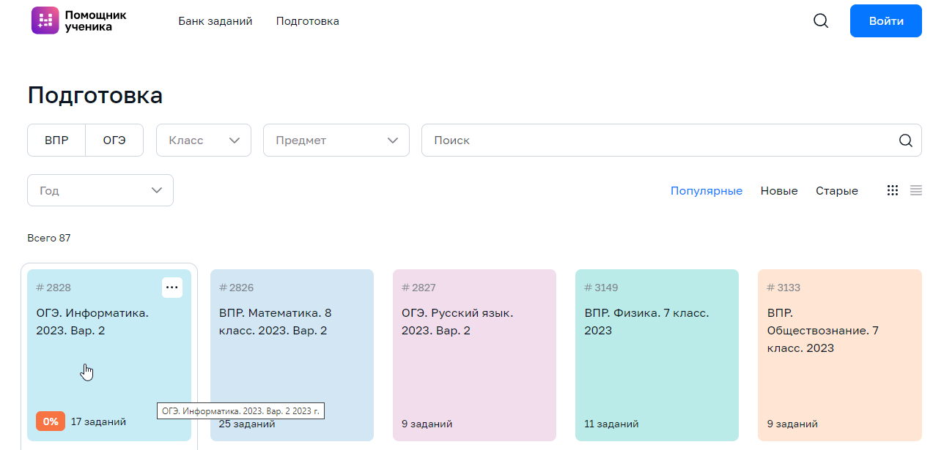Sort by Старые
The image size is (944, 450).
[836, 191]
